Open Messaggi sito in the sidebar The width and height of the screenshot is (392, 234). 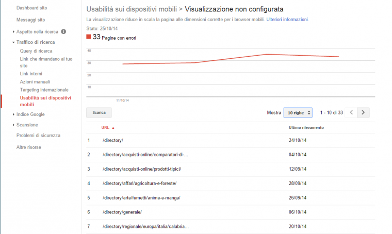pyautogui.click(x=31, y=20)
